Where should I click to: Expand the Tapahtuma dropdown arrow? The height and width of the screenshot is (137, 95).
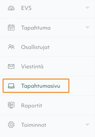click(x=87, y=27)
